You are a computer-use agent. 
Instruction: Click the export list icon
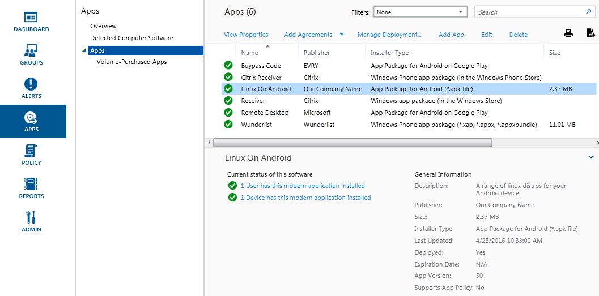590,33
